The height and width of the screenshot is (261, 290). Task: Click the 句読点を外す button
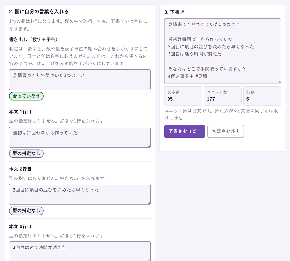(x=226, y=131)
